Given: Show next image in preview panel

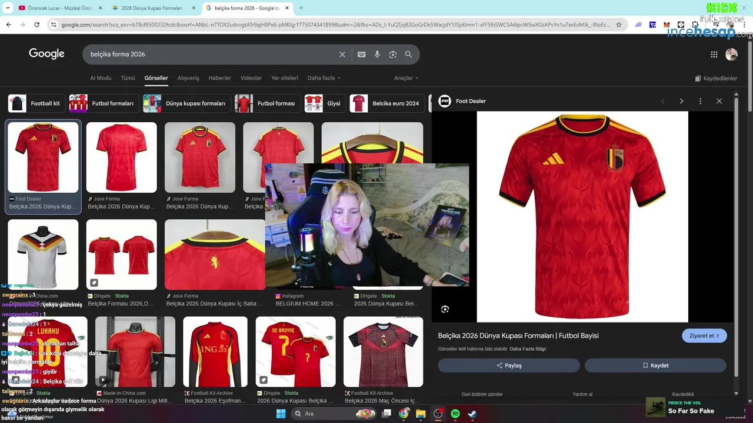Looking at the screenshot, I should [x=681, y=101].
